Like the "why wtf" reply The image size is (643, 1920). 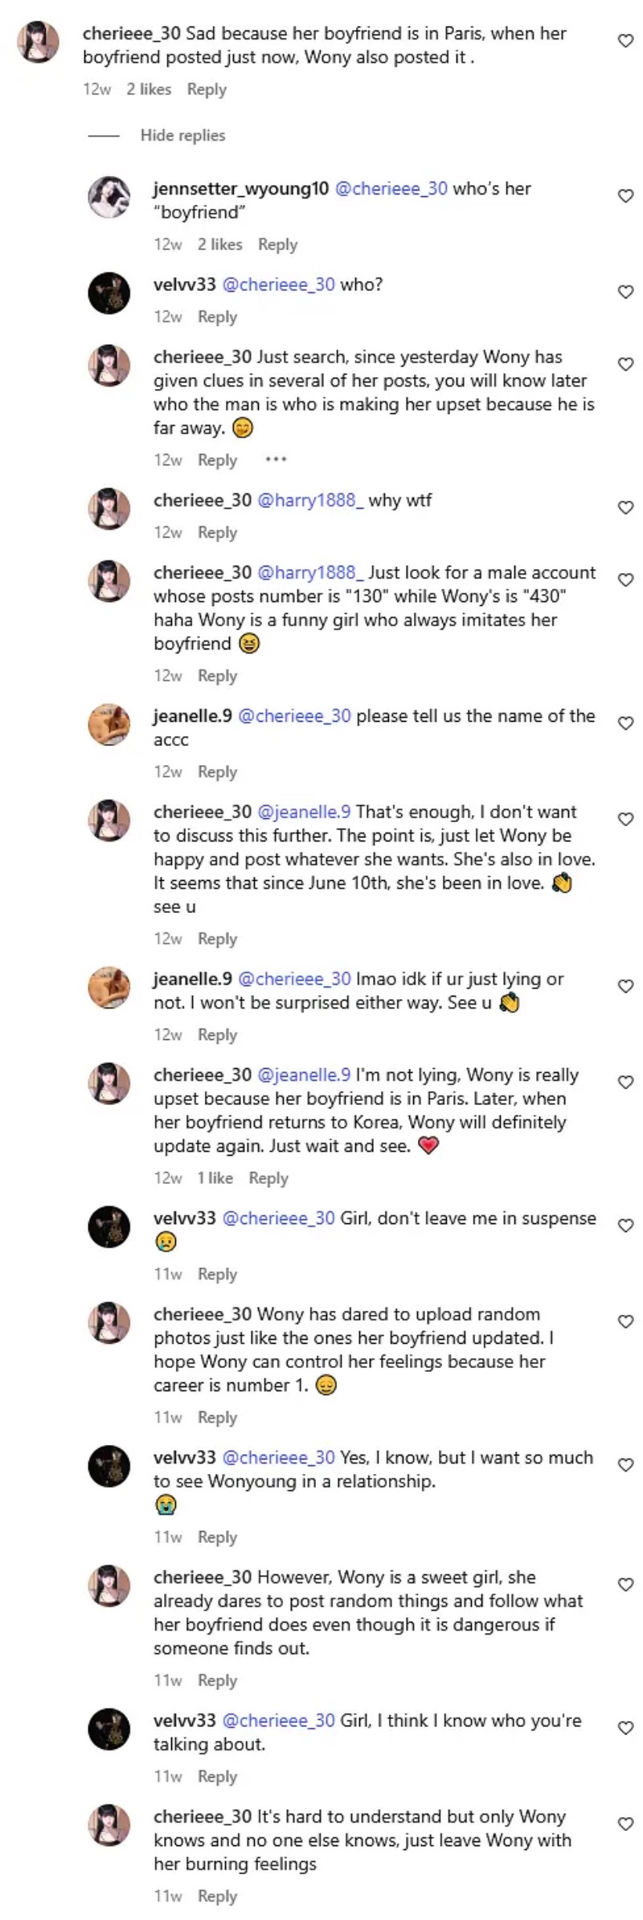pyautogui.click(x=625, y=508)
